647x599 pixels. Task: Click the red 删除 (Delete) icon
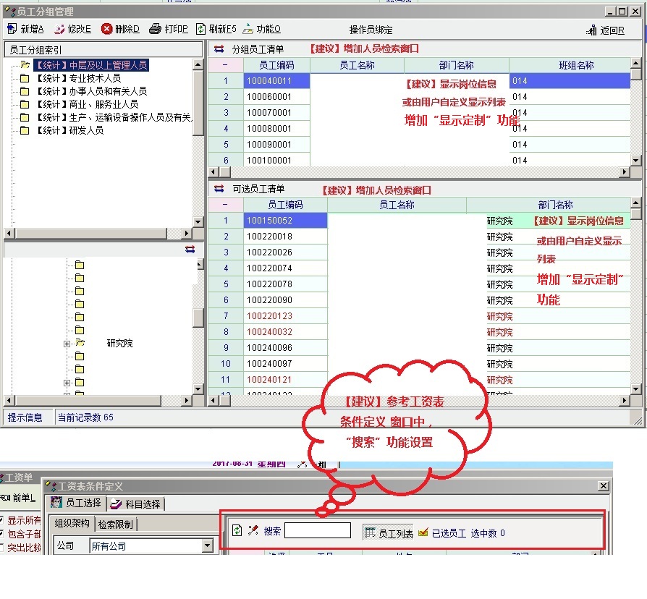tap(107, 29)
